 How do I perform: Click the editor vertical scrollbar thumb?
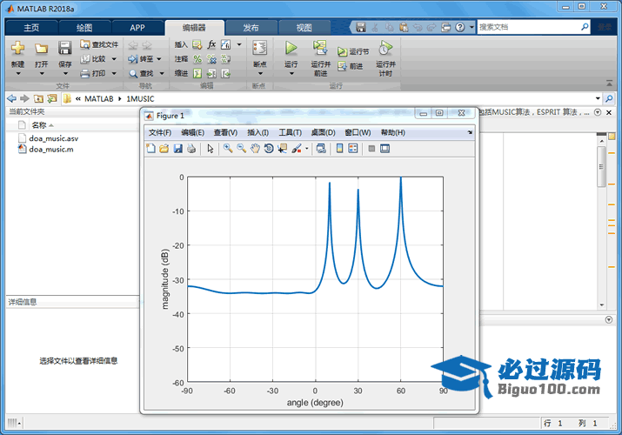click(601, 166)
